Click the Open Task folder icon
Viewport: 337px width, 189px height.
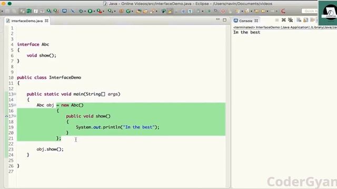click(145, 11)
